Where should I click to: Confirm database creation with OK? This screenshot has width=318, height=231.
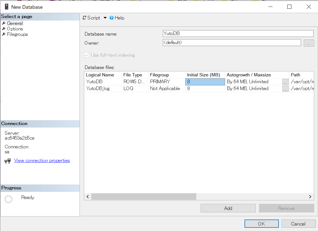pyautogui.click(x=261, y=224)
